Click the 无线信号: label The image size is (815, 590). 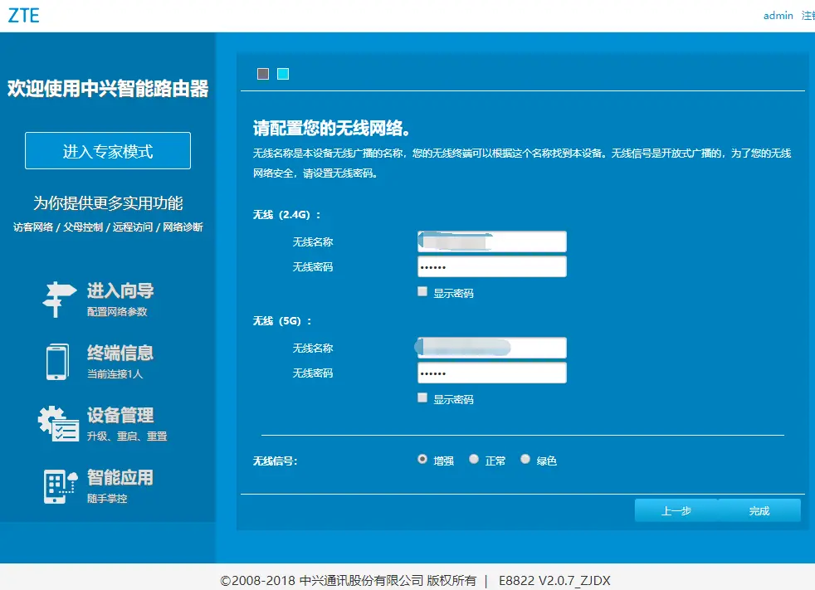point(275,461)
